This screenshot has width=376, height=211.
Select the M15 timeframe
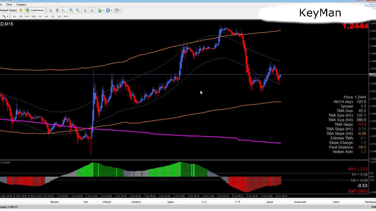[x=27, y=16]
